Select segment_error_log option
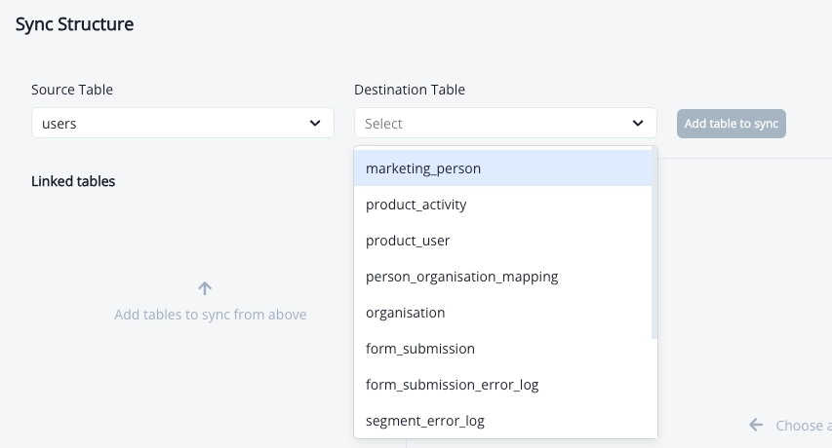Viewport: 832px width, 448px height. 502,421
